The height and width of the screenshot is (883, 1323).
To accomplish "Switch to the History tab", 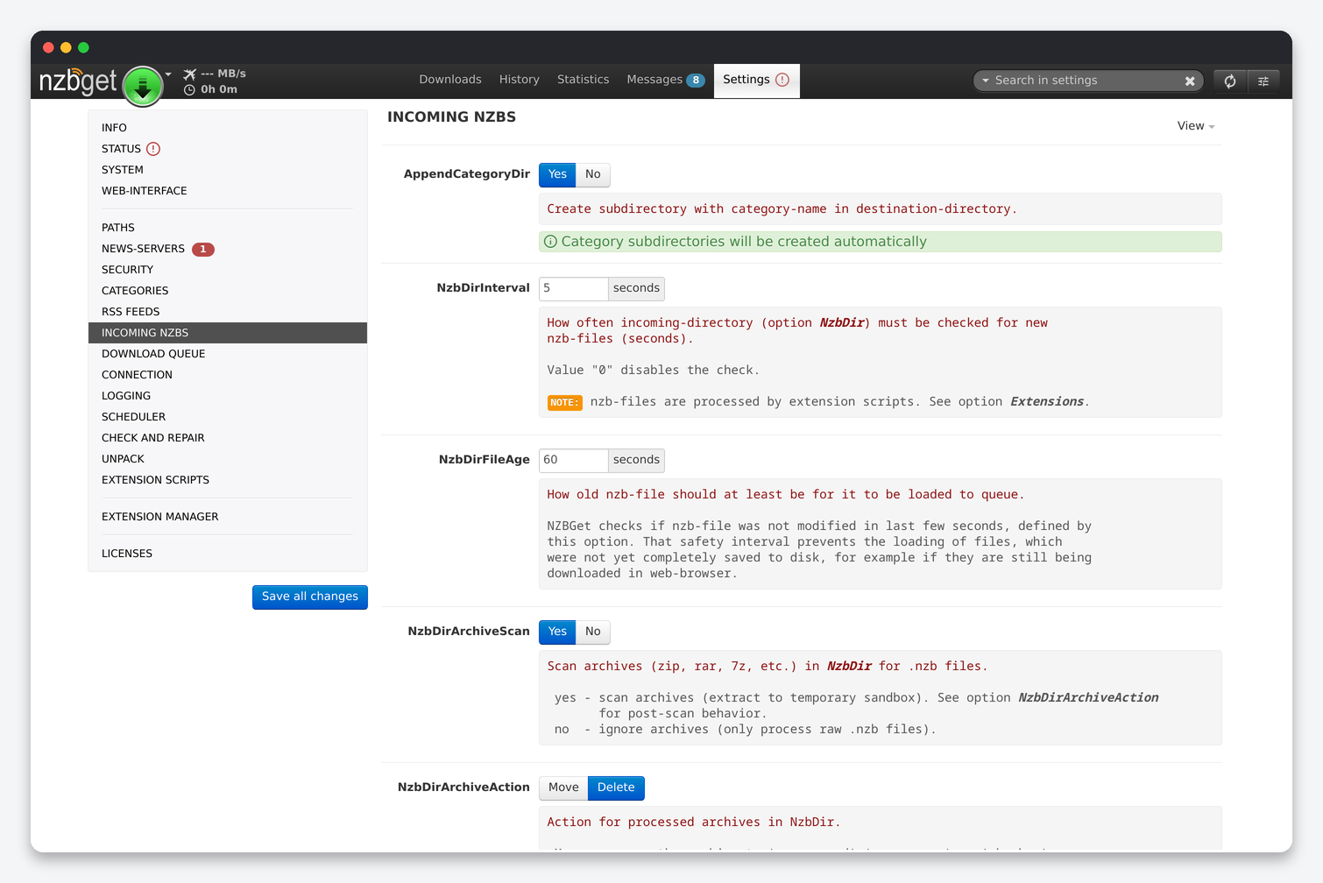I will [520, 80].
